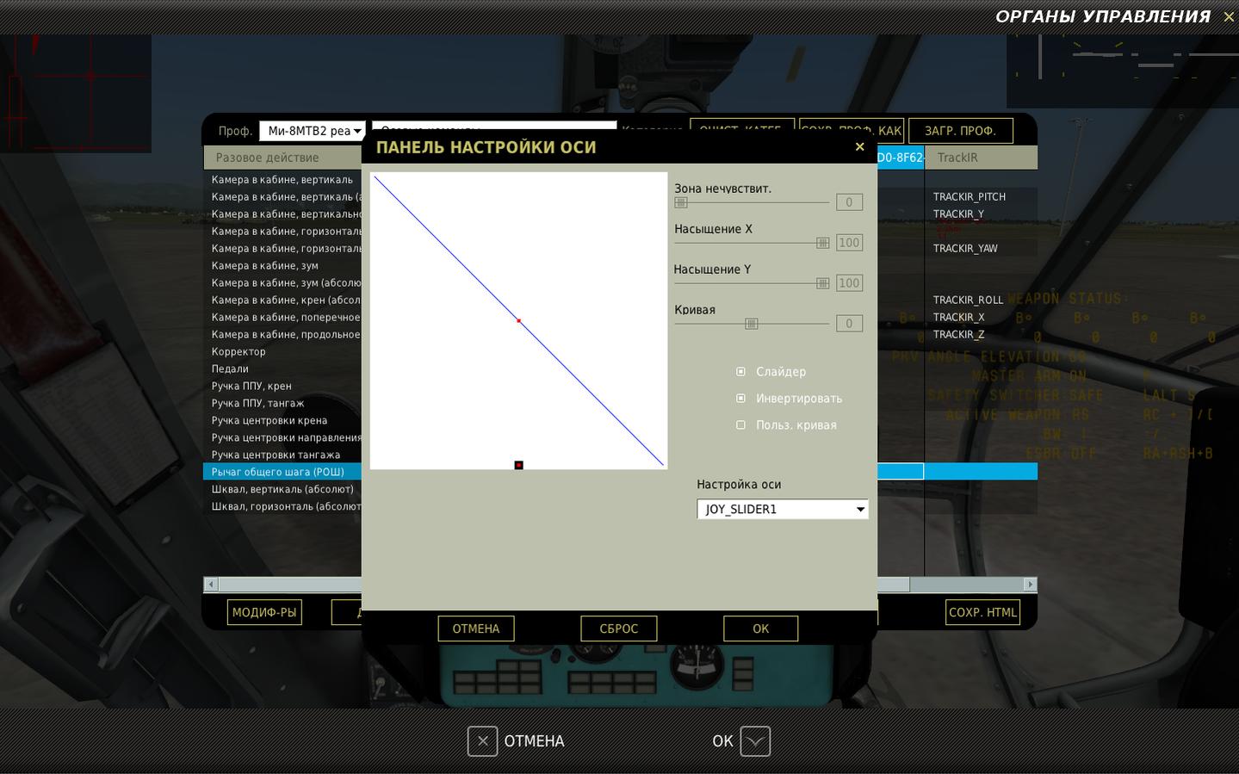Click ОТМЕНА button in axis panel
This screenshot has width=1239, height=774.
tap(476, 628)
